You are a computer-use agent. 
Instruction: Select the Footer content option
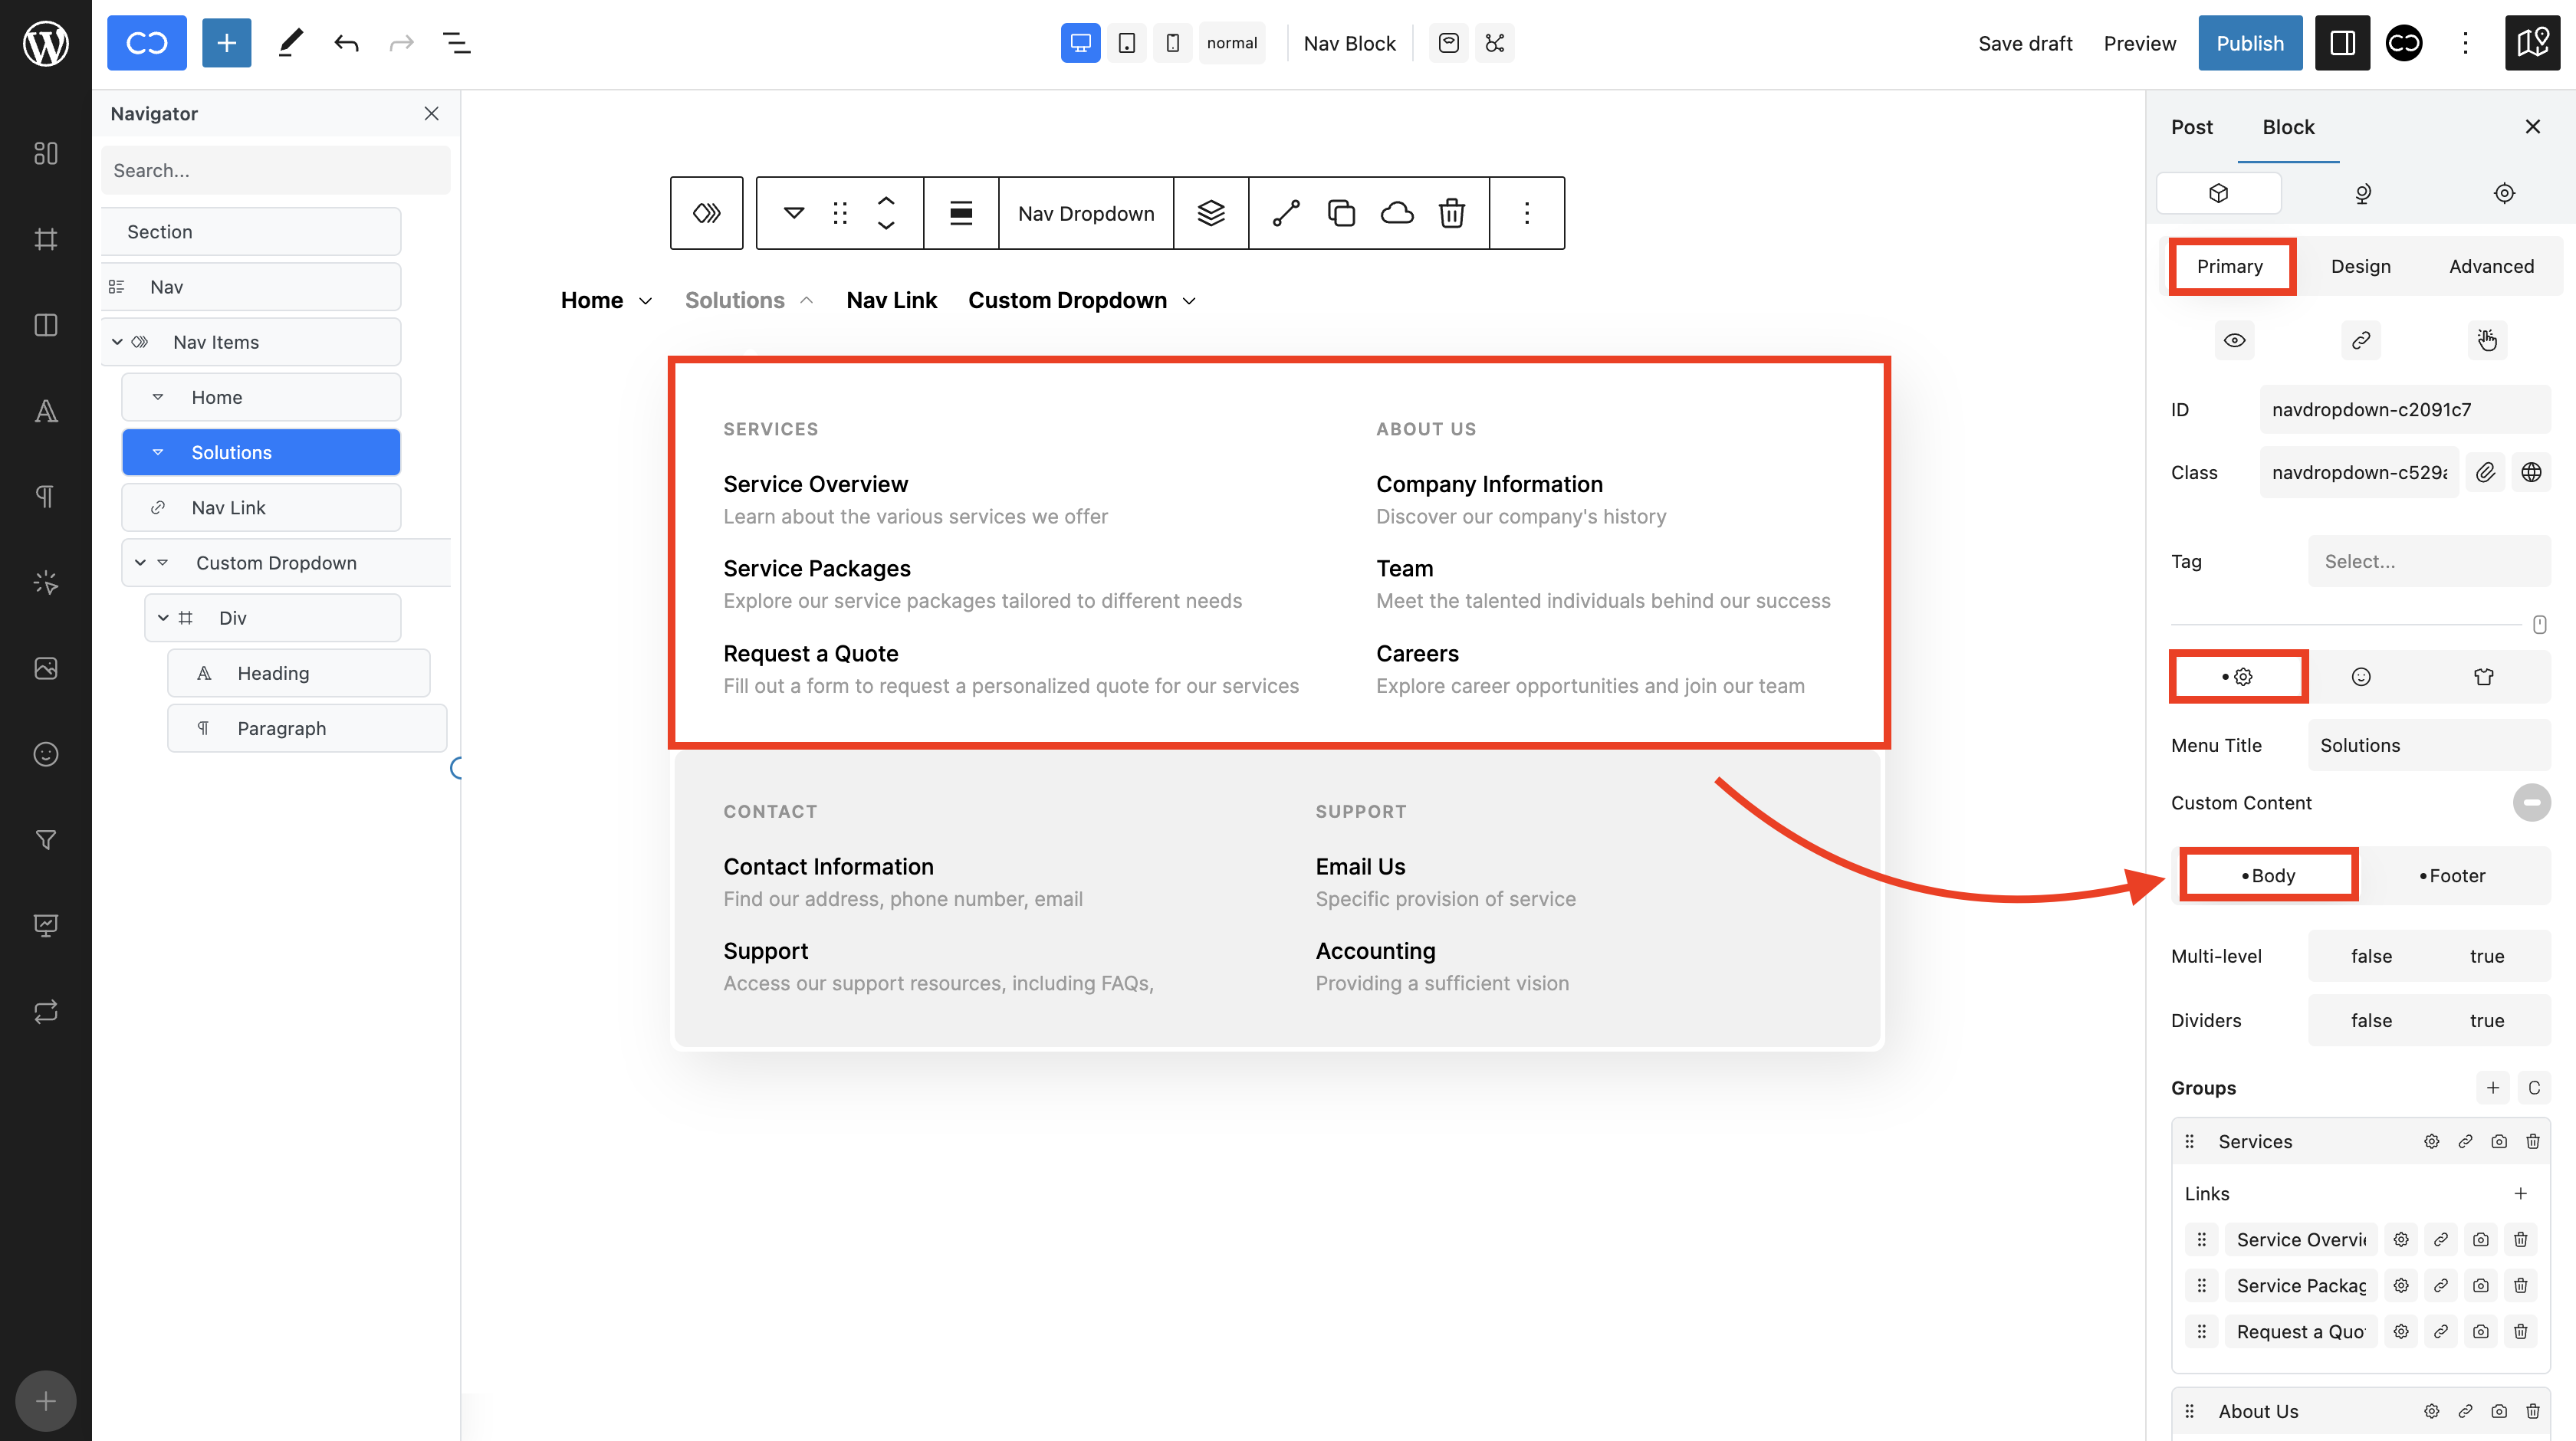click(2451, 875)
